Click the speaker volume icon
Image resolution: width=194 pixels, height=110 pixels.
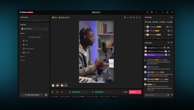[x=70, y=92]
